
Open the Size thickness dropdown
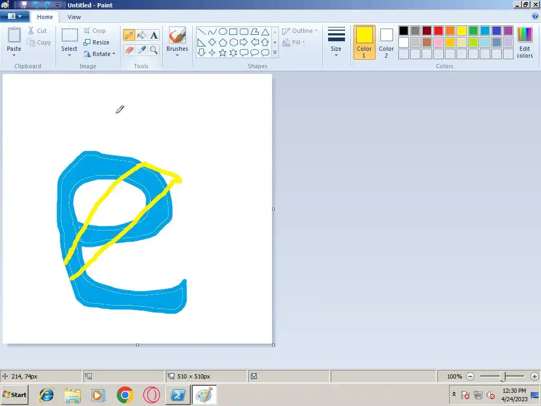click(x=336, y=42)
